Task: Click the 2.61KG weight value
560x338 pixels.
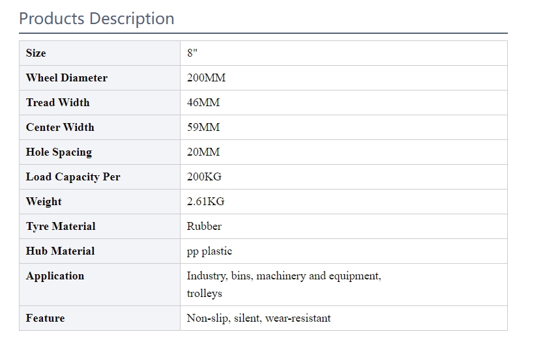Action: coord(205,202)
